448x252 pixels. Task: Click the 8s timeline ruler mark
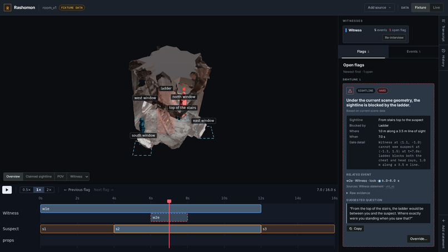[187, 198]
